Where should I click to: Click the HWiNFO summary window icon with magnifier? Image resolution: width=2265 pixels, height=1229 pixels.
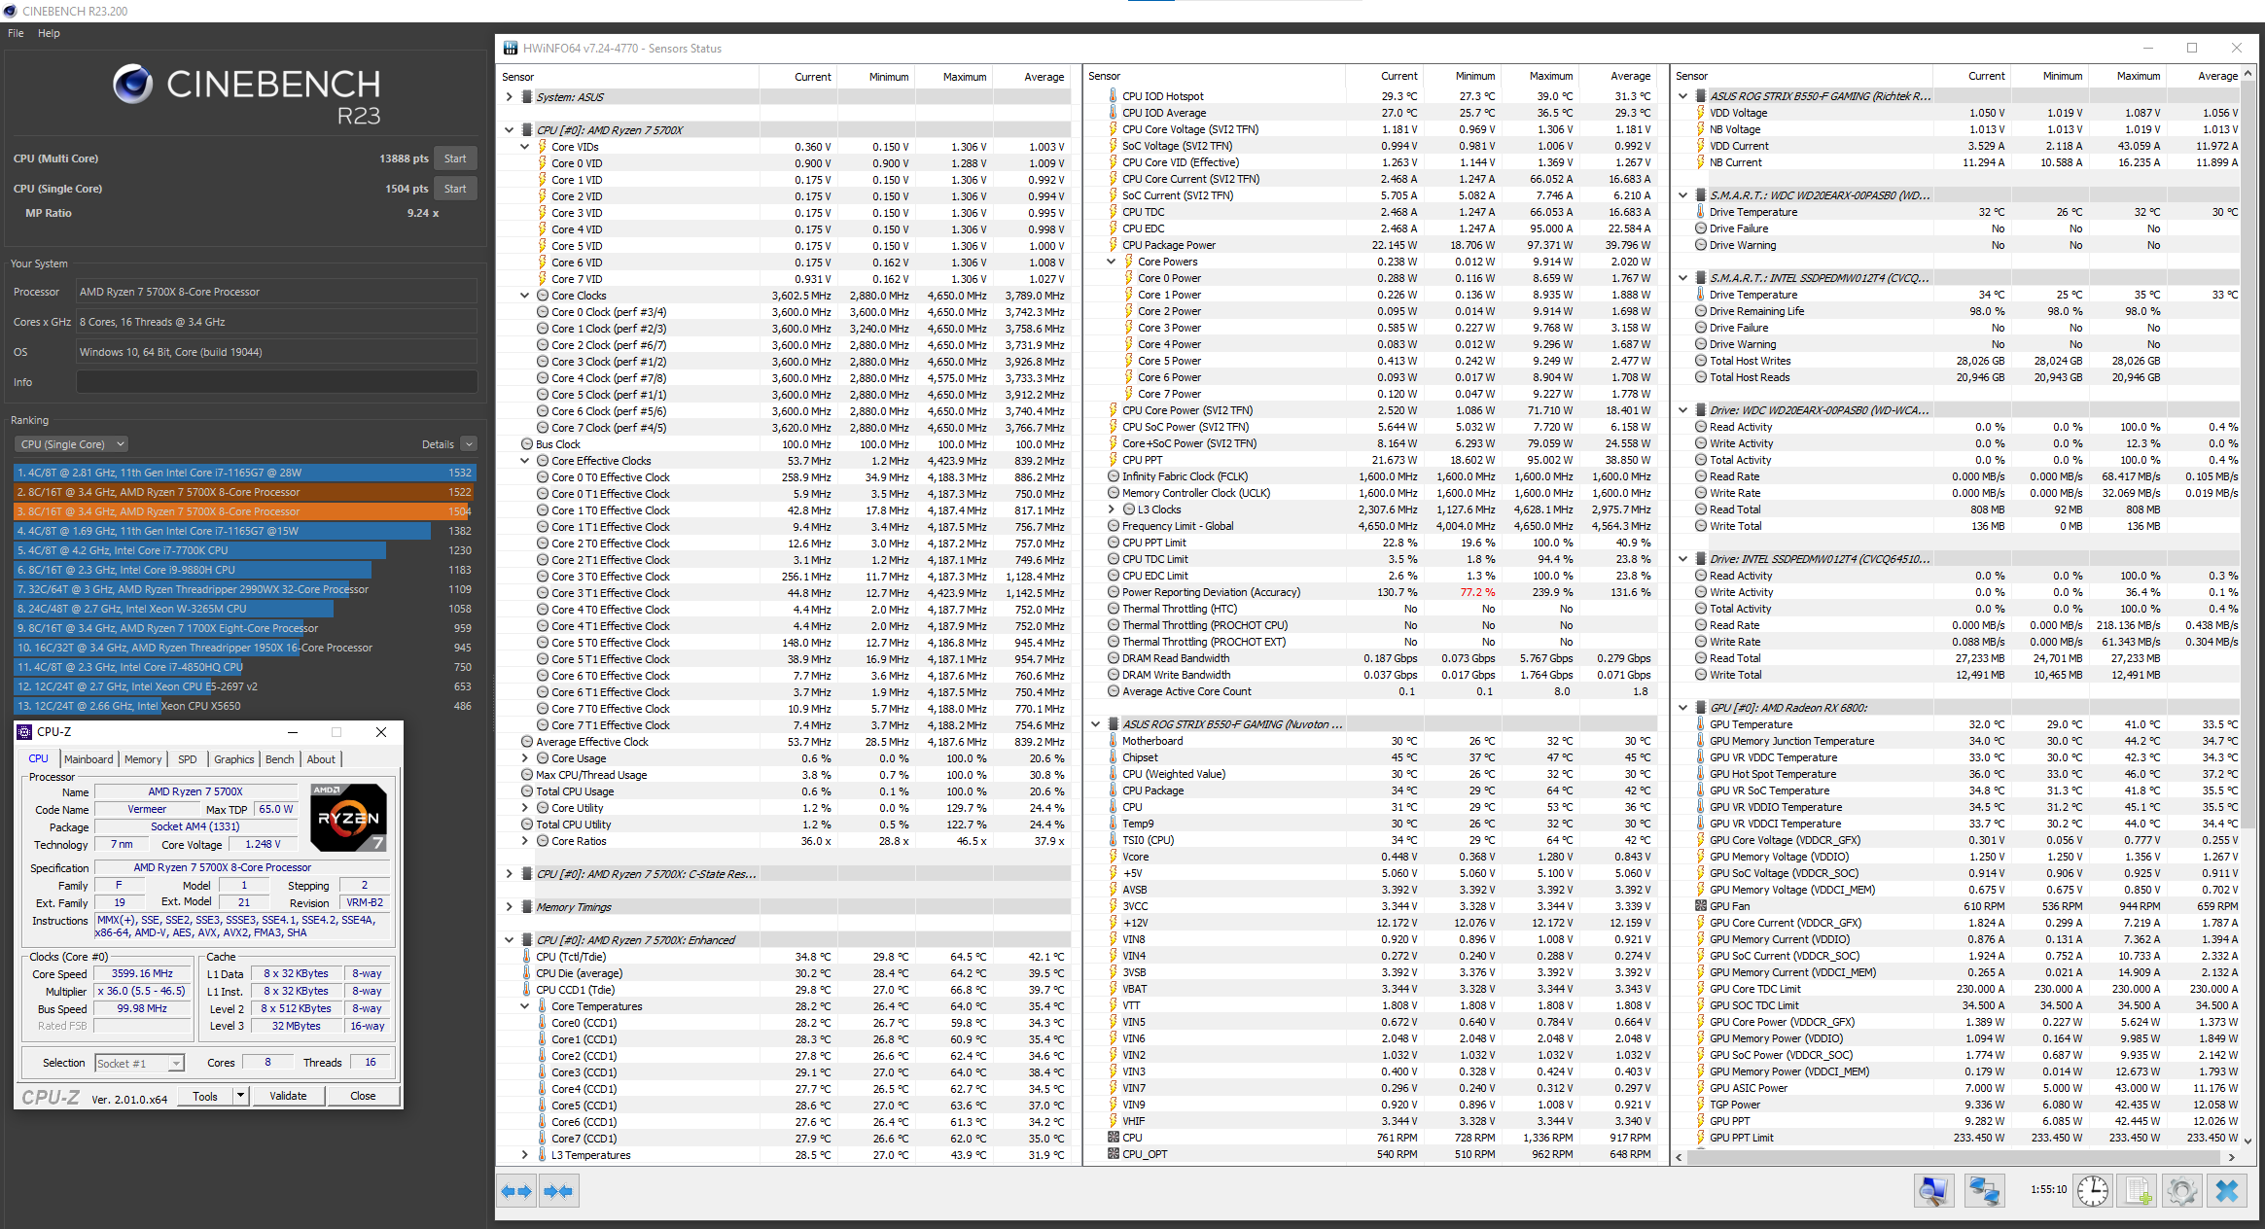1933,1190
